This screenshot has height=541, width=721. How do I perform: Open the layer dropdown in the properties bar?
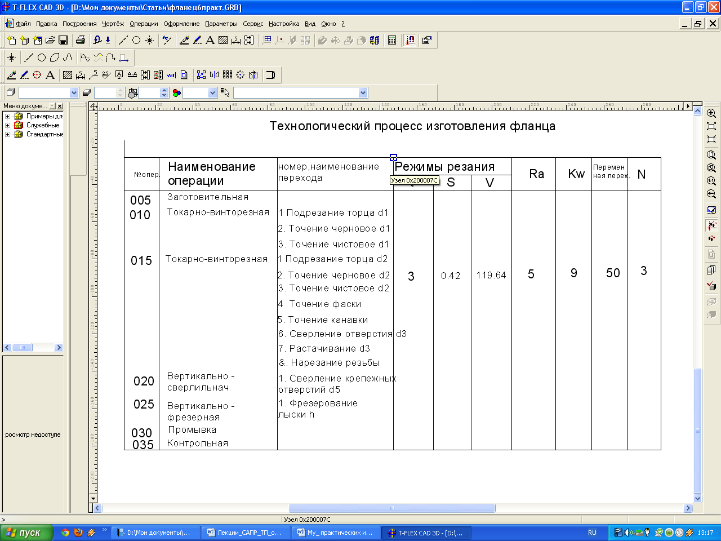[74, 92]
